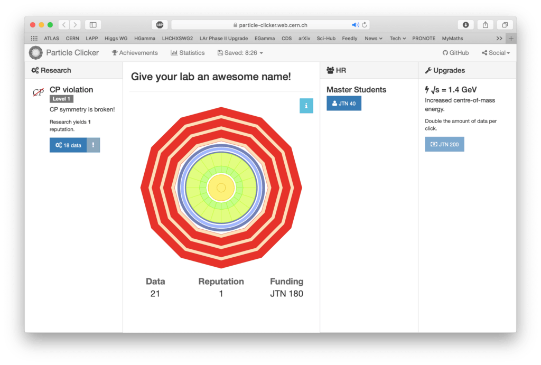Click the exclamation button beside 18 data
Viewport: 541px width, 365px height.
[93, 145]
